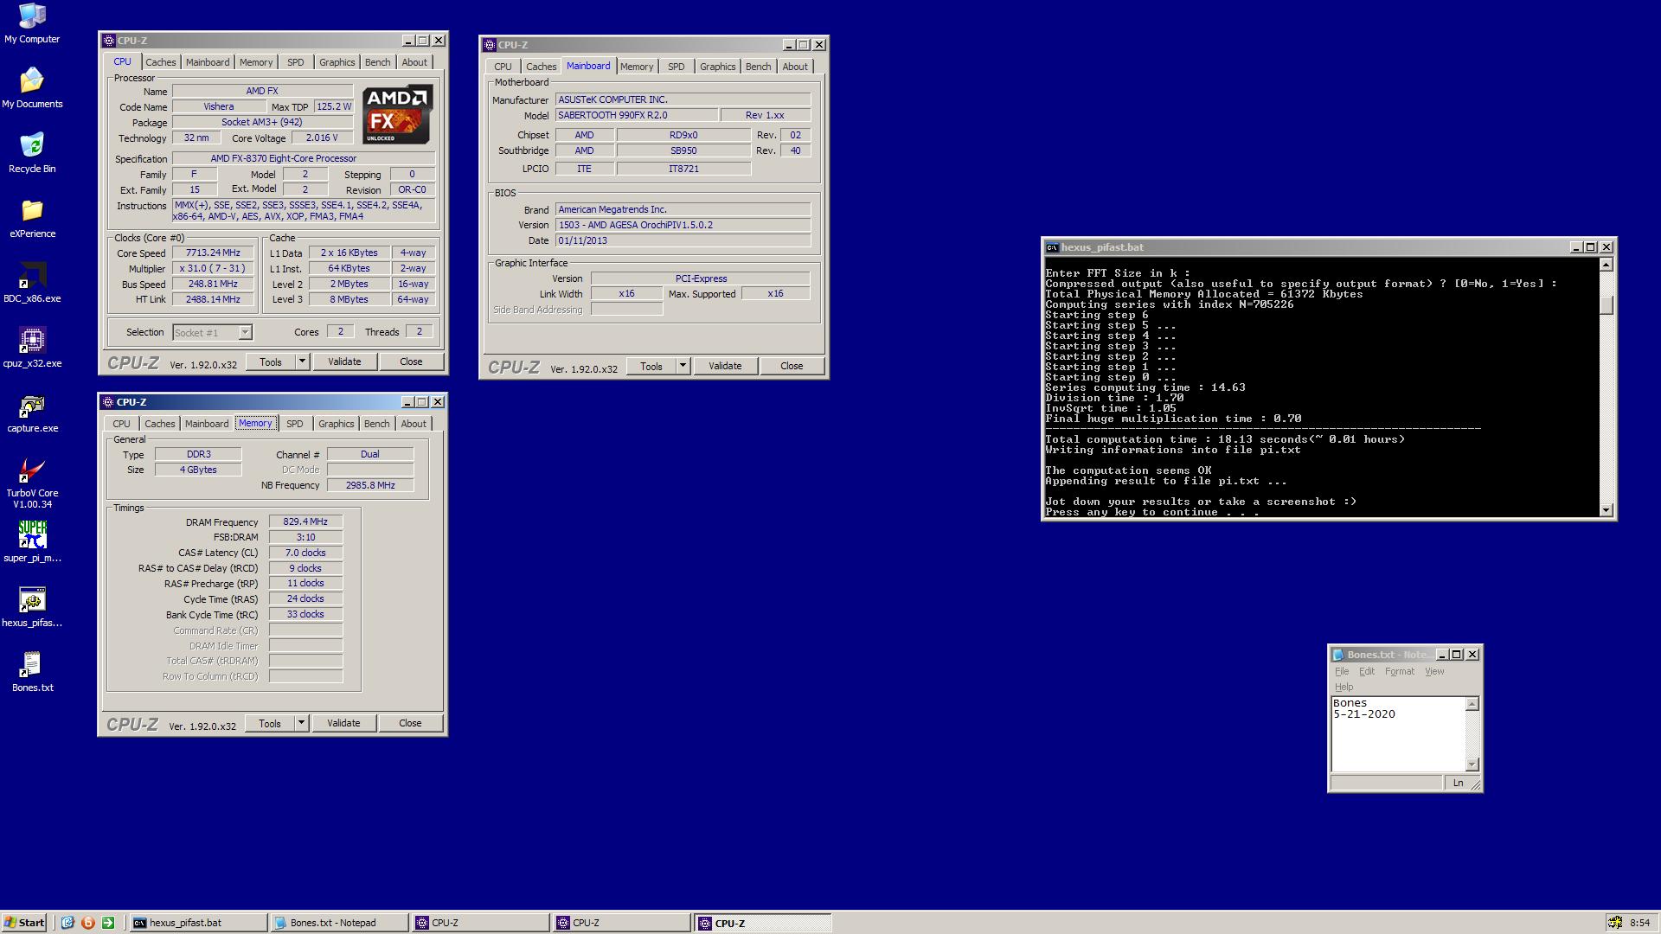The width and height of the screenshot is (1661, 934).
Task: Click the SABERTOOTH 990FX R2.0 model field
Action: pos(636,116)
